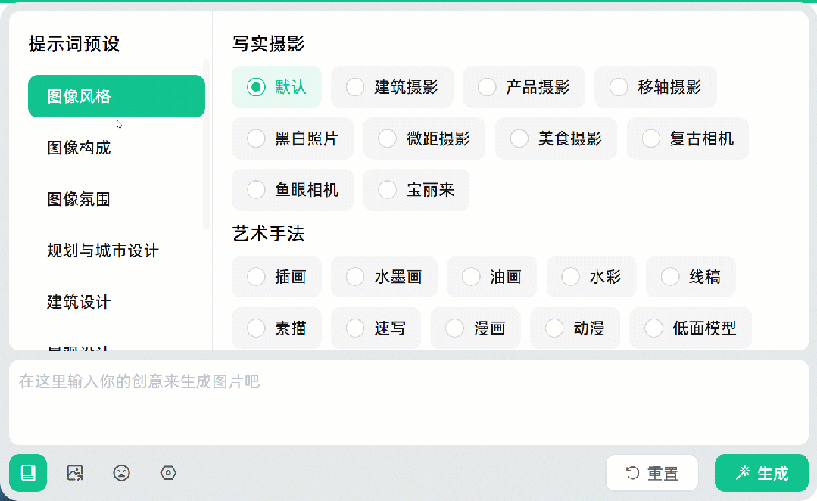
Task: Click the image upload icon
Action: pyautogui.click(x=75, y=473)
